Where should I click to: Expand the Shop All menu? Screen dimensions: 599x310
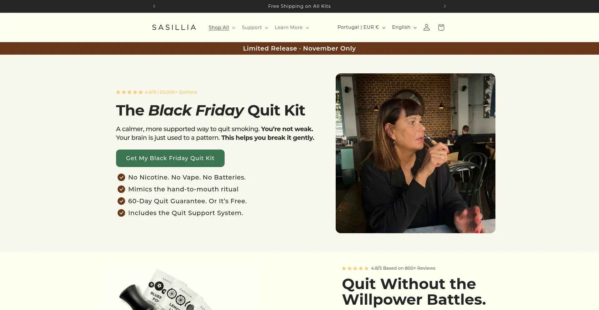222,27
